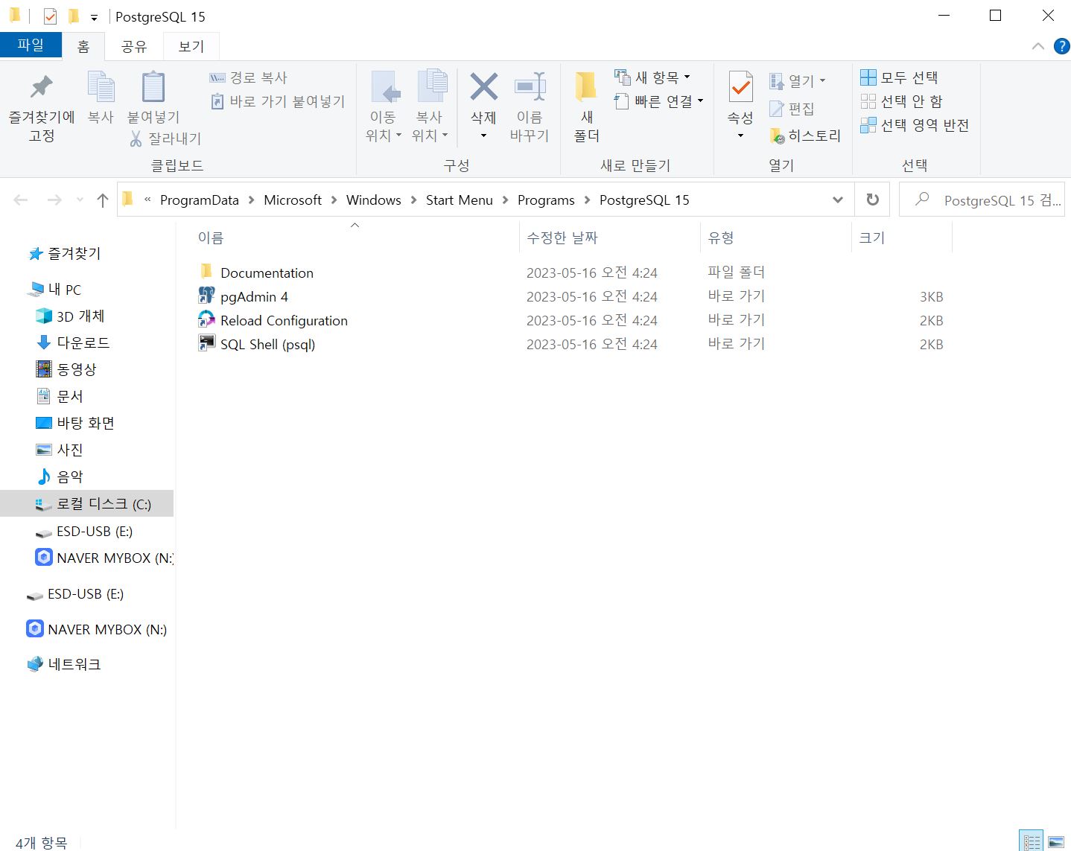Open the Delete (삭제) dropdown arrow
This screenshot has height=851, width=1071.
483,136
